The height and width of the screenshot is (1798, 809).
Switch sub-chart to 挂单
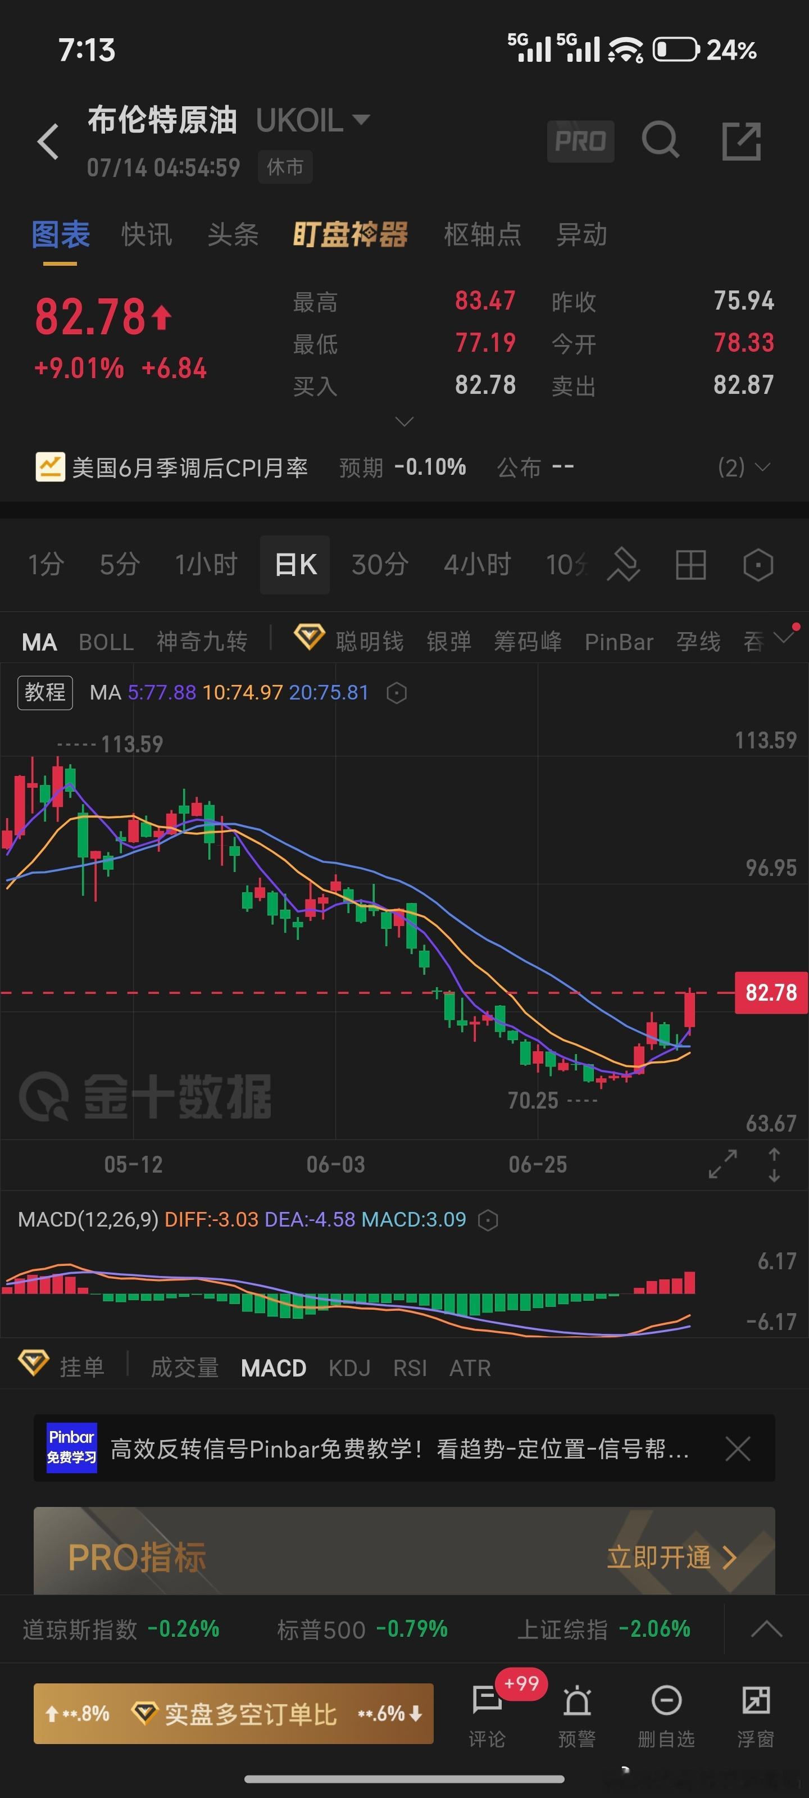[x=83, y=1368]
